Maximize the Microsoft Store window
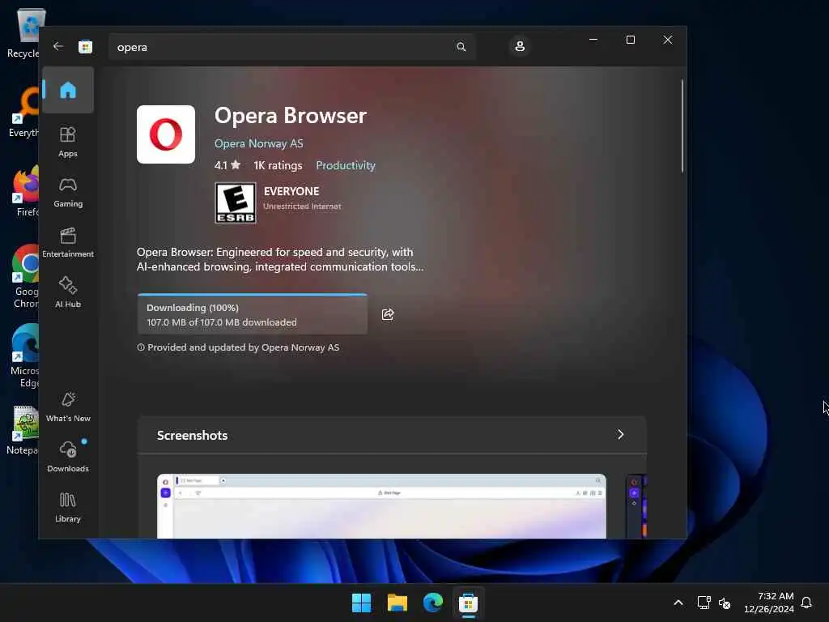 click(630, 40)
